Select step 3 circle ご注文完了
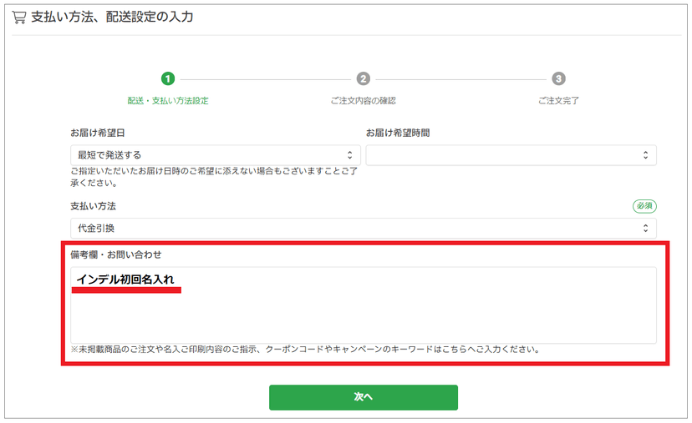 [558, 79]
